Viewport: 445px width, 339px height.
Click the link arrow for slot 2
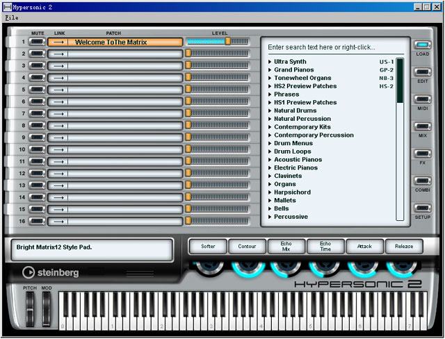(58, 54)
